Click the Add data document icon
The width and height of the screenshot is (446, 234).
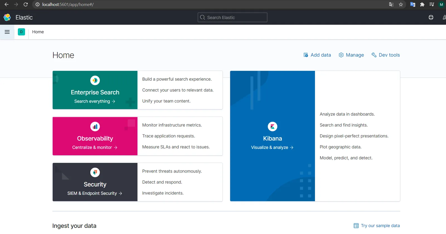point(306,55)
